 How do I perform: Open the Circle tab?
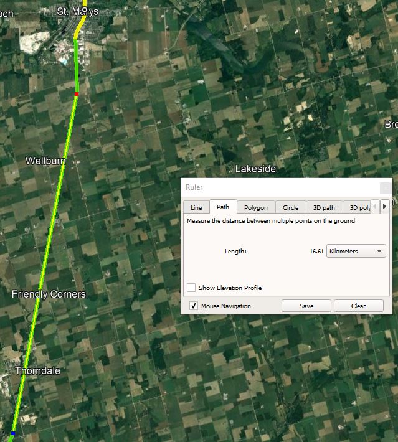point(290,207)
